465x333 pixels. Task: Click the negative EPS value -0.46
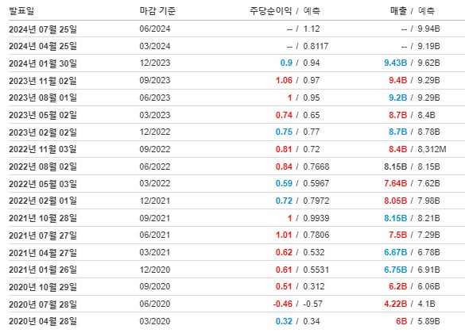pos(283,304)
